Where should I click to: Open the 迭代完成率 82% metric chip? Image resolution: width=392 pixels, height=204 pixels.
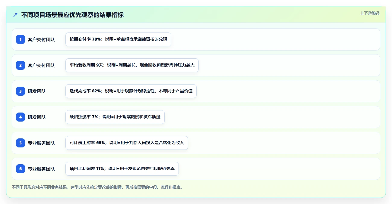(131, 91)
